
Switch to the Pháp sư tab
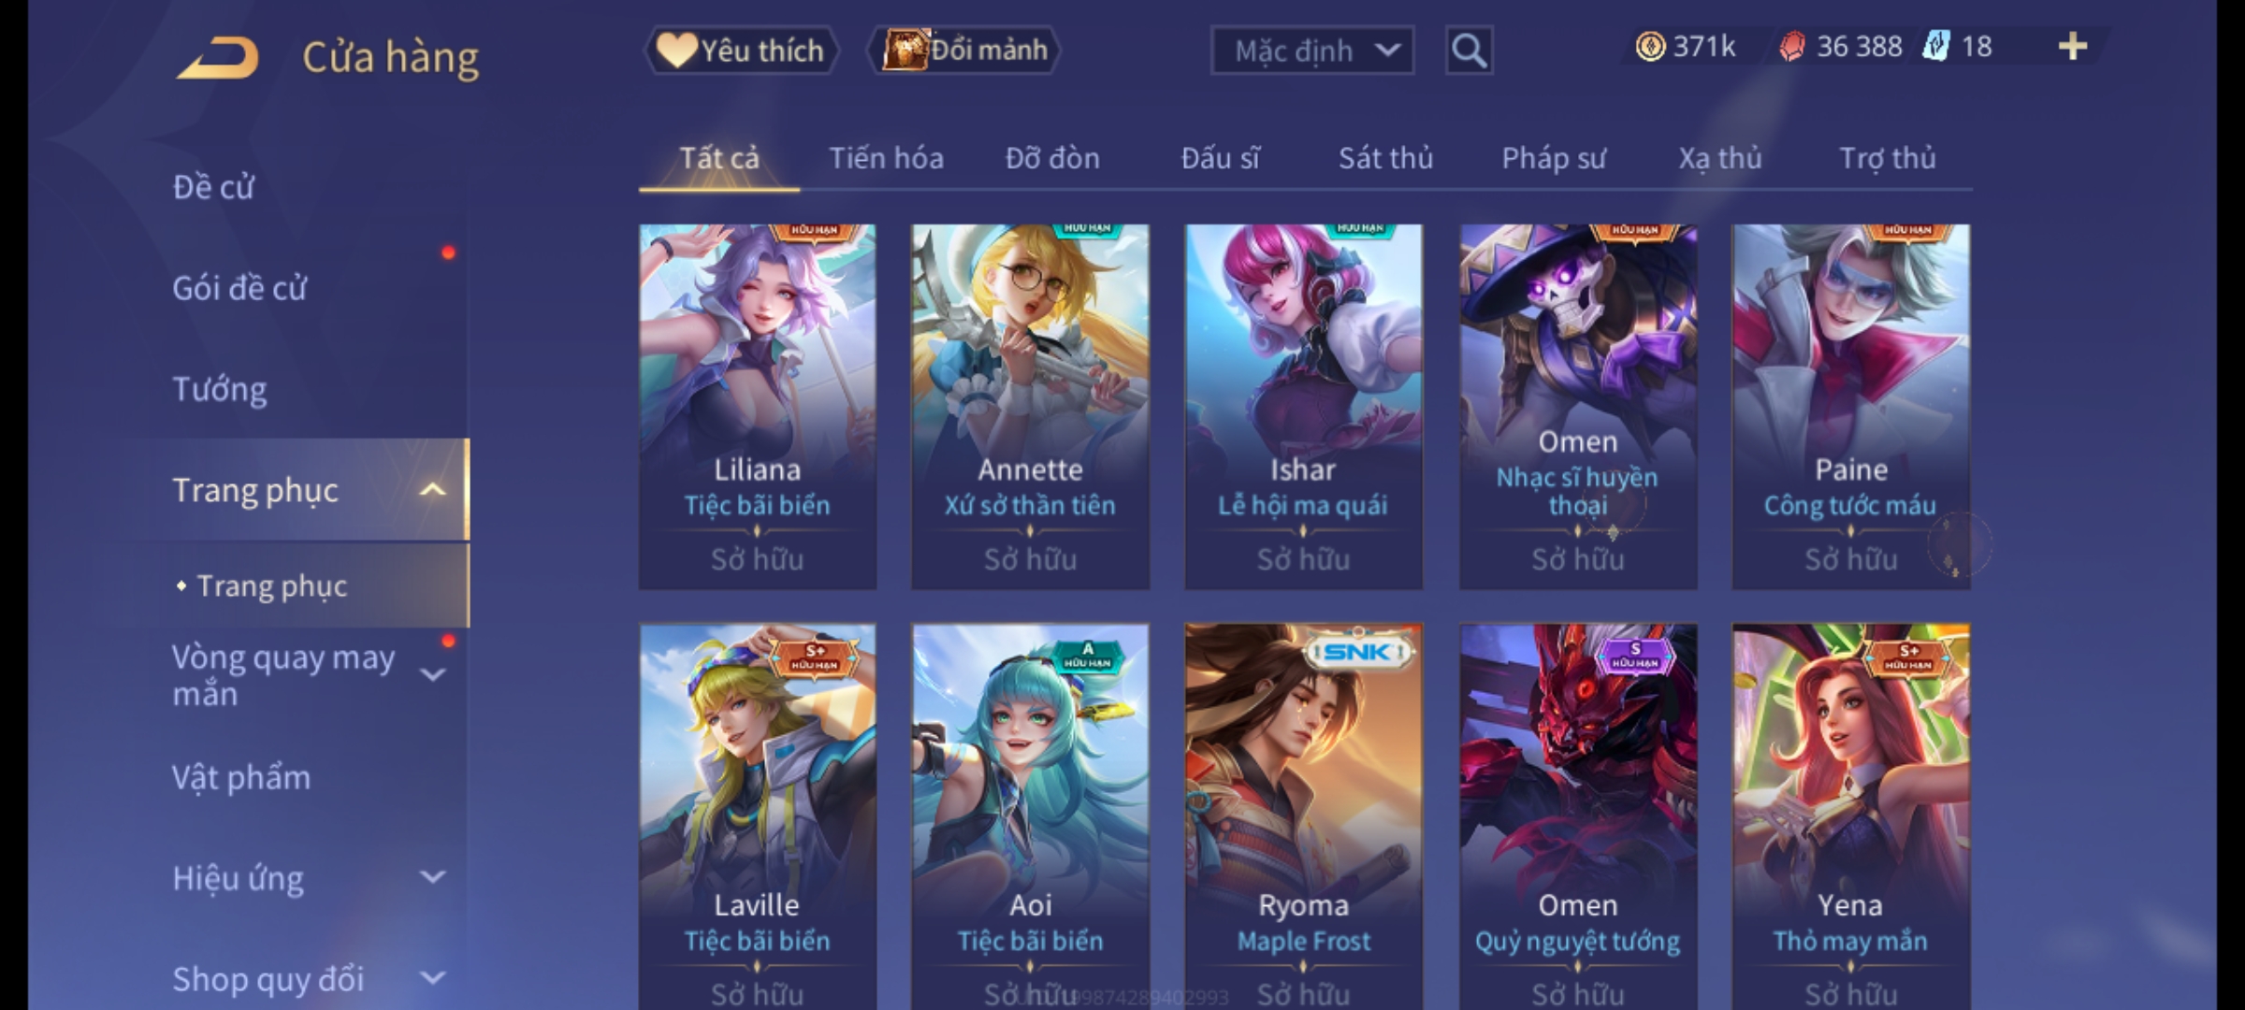pyautogui.click(x=1554, y=158)
